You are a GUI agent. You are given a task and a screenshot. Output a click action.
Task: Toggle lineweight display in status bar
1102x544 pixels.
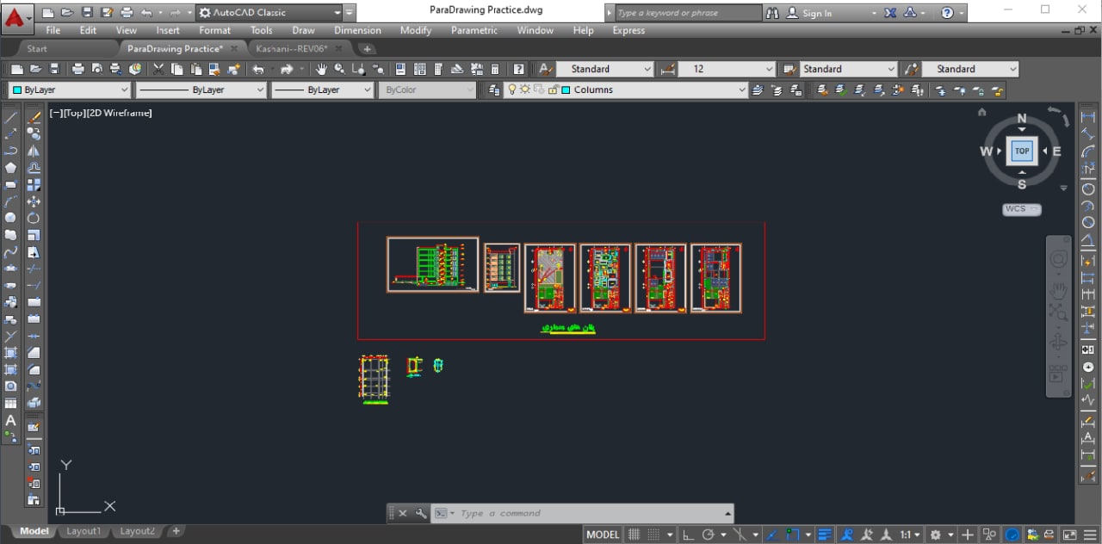[826, 535]
